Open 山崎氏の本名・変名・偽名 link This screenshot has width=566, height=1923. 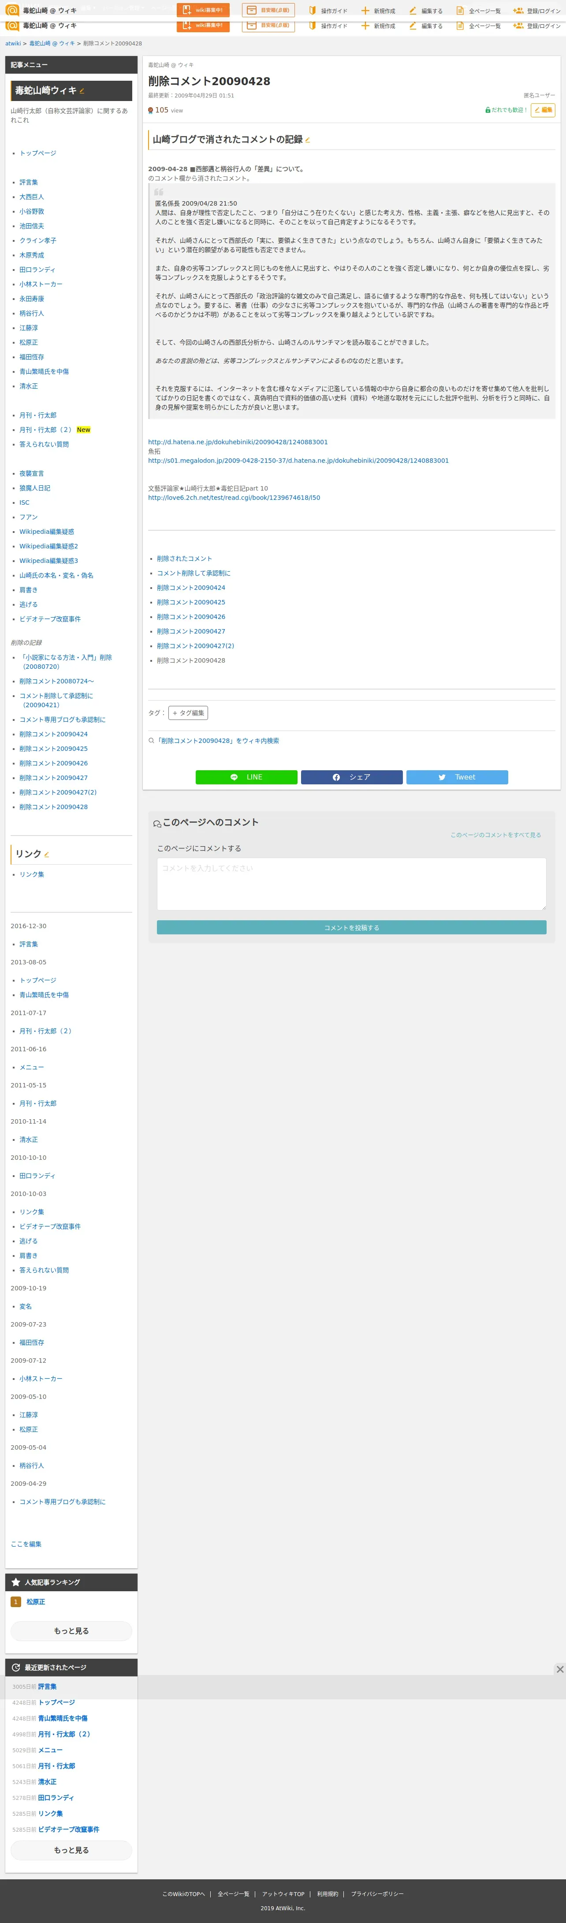57,576
